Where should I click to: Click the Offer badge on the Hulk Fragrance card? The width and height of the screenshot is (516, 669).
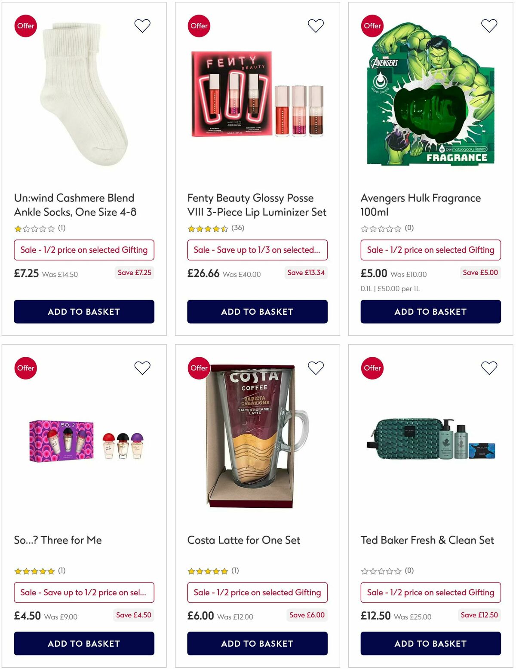[x=372, y=26]
